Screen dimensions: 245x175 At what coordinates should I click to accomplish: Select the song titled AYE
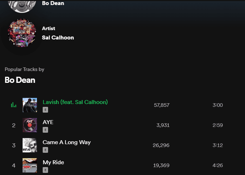pos(48,122)
